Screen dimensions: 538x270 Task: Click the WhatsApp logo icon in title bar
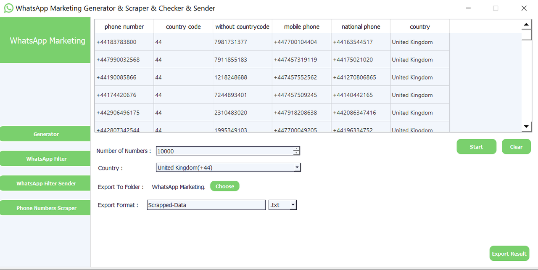click(8, 8)
